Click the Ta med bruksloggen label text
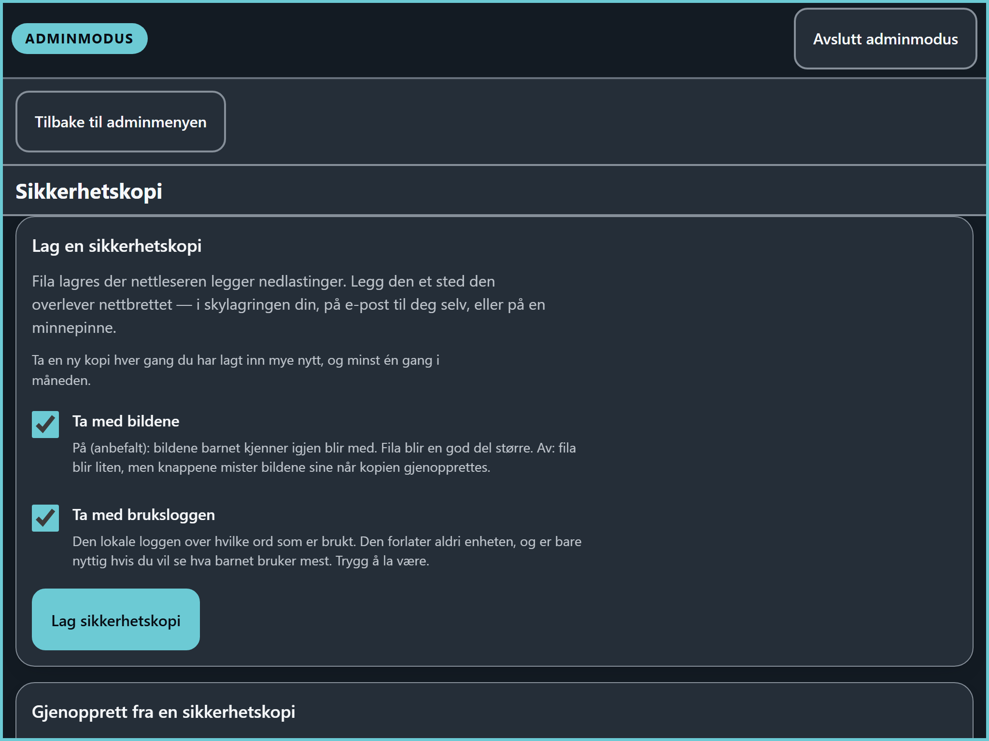Screen dimensions: 989x741 tap(144, 515)
